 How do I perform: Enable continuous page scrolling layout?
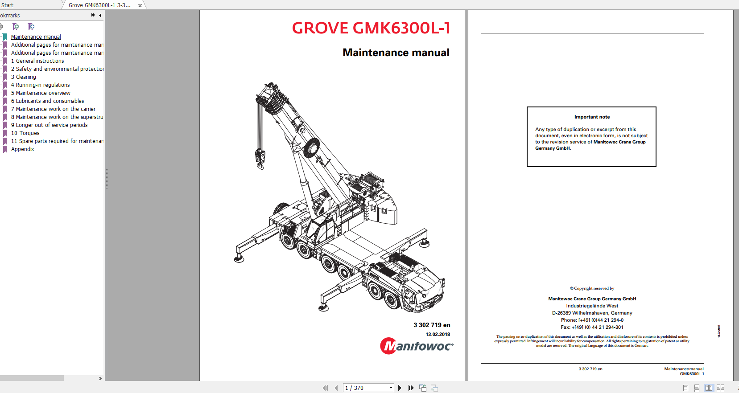pos(697,388)
